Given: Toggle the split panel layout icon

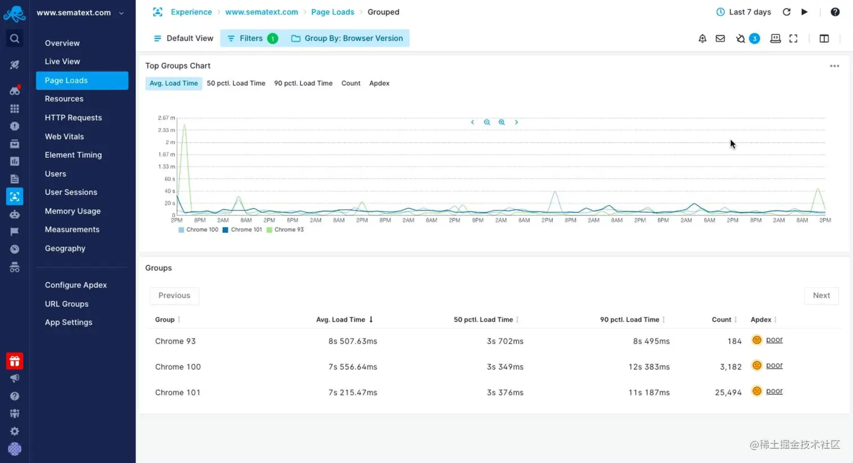Looking at the screenshot, I should tap(824, 38).
